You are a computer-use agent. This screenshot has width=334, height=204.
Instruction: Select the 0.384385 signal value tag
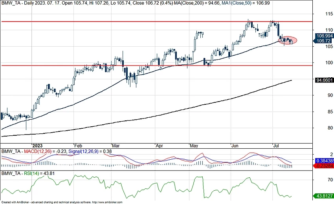coord(325,161)
